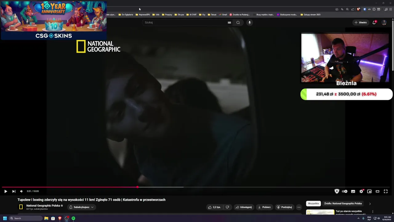Open the Zakupy stream 2025 bookmark folder
The height and width of the screenshot is (222, 394).
point(311,14)
